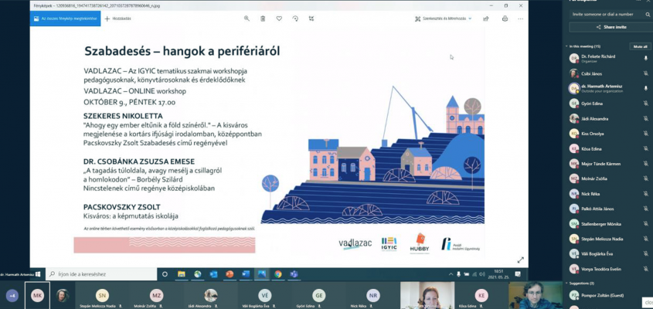Viewport: 653px width, 309px height.
Task: Open the 'Az összes fénykép megtekintése' tab
Action: pyautogui.click(x=63, y=18)
